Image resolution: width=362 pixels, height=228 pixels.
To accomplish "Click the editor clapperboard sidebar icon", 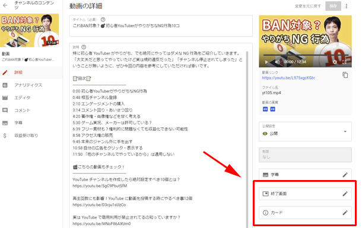I will [5, 98].
